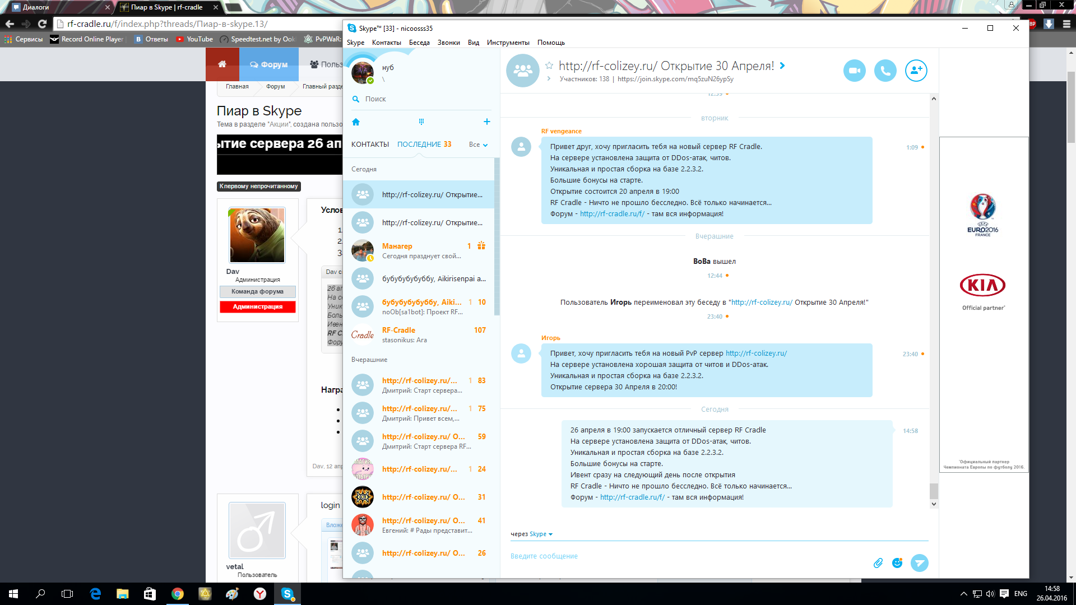Screen dimensions: 1076x605
Task: Open Skype home view
Action: coord(356,122)
